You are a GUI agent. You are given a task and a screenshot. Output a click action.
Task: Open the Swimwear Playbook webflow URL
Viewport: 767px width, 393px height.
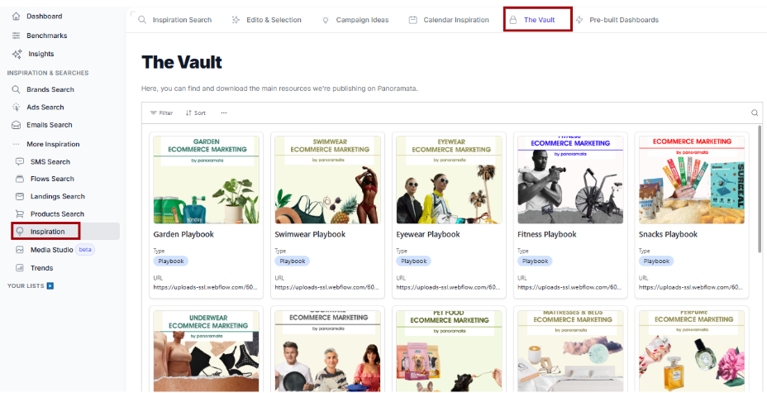coord(326,287)
